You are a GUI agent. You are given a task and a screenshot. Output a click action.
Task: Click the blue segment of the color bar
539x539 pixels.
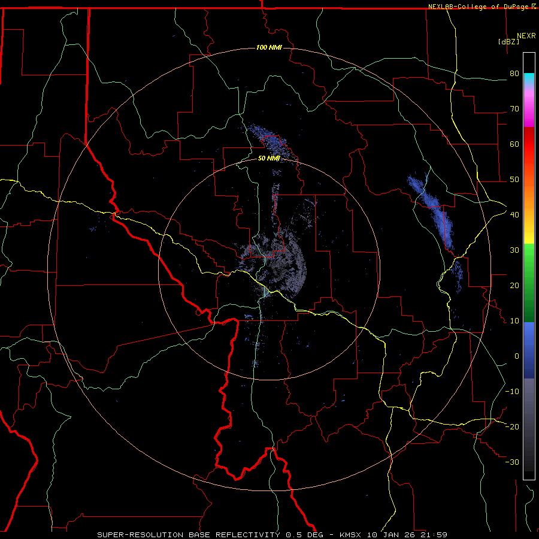click(x=529, y=350)
